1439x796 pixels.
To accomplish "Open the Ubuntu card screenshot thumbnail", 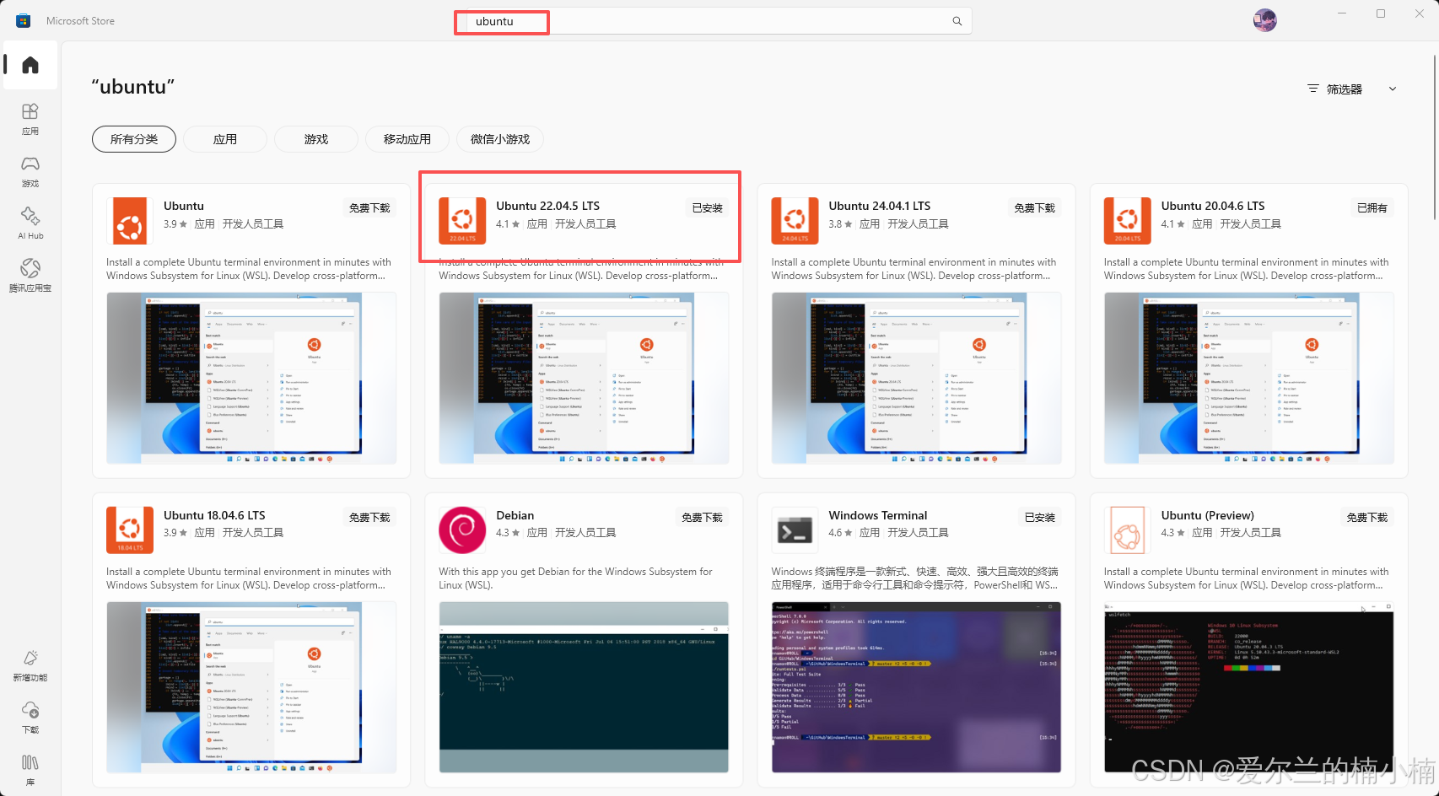I will point(251,379).
